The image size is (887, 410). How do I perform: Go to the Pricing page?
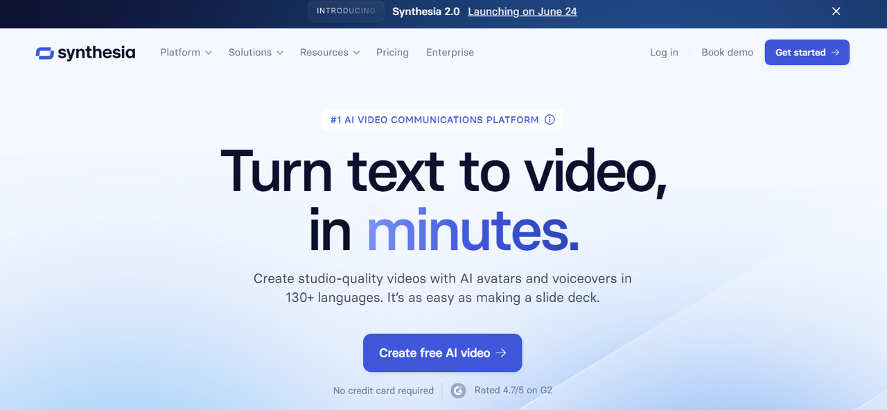(392, 53)
